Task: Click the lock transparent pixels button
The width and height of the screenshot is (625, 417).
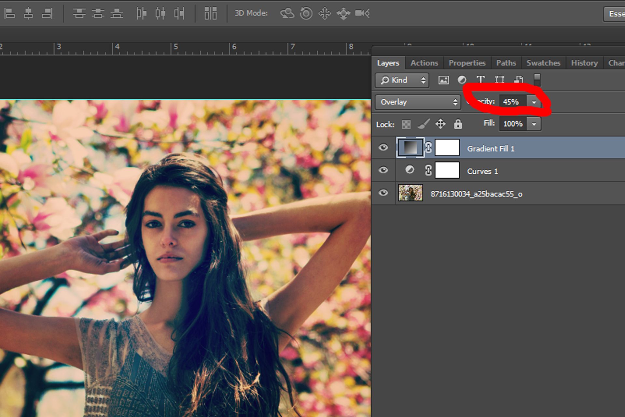Action: coord(406,124)
